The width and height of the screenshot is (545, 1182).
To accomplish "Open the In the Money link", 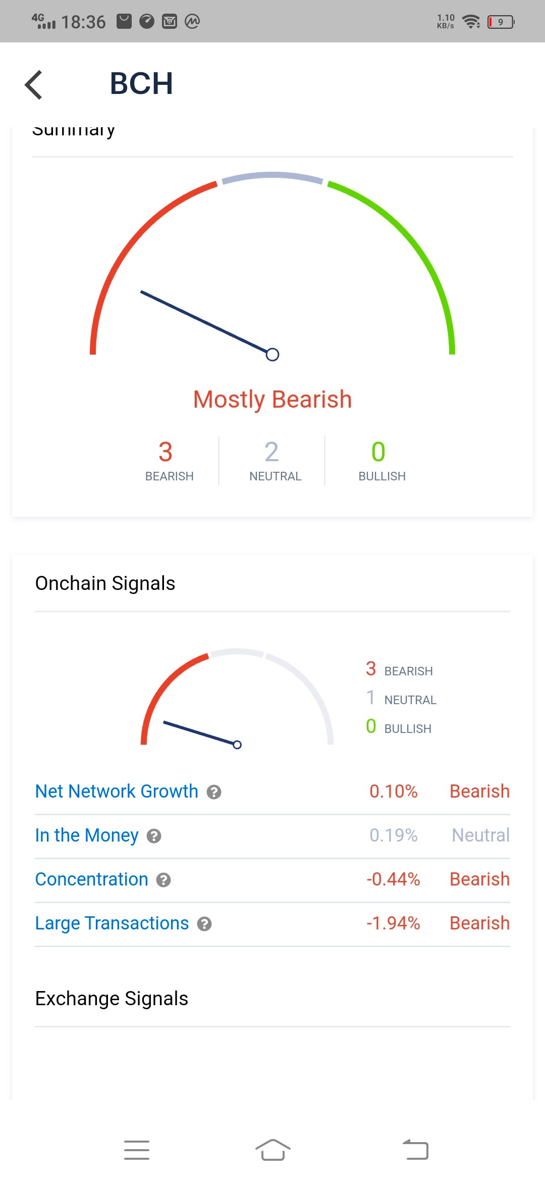I will [87, 835].
